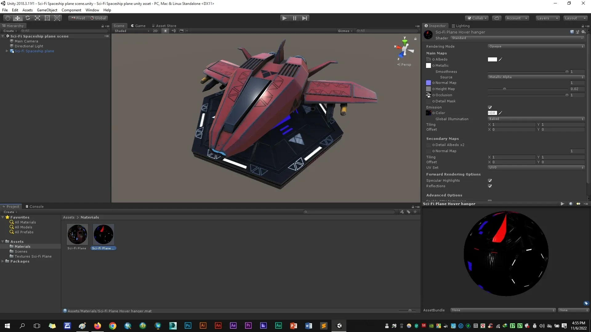Toggle preview lighting icon
Viewport: 591px width, 332px height.
(578, 204)
